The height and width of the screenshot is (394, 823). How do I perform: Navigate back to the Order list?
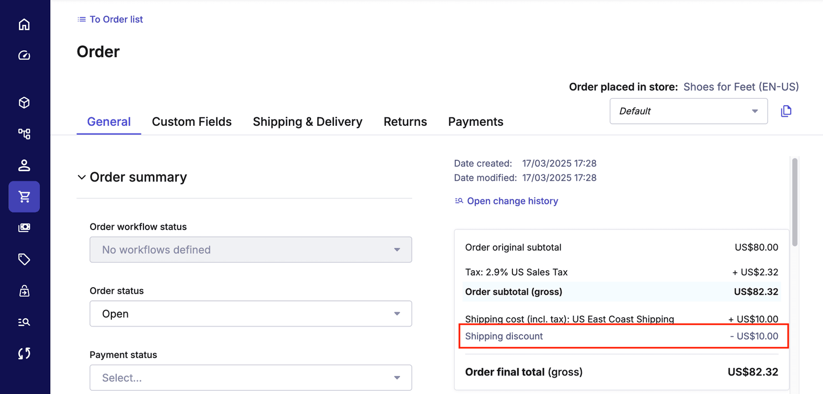110,19
